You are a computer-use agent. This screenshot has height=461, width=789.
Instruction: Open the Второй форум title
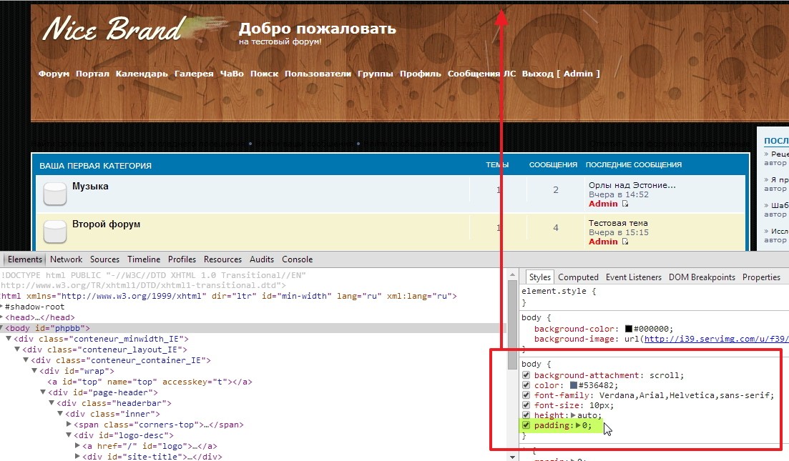click(x=106, y=224)
